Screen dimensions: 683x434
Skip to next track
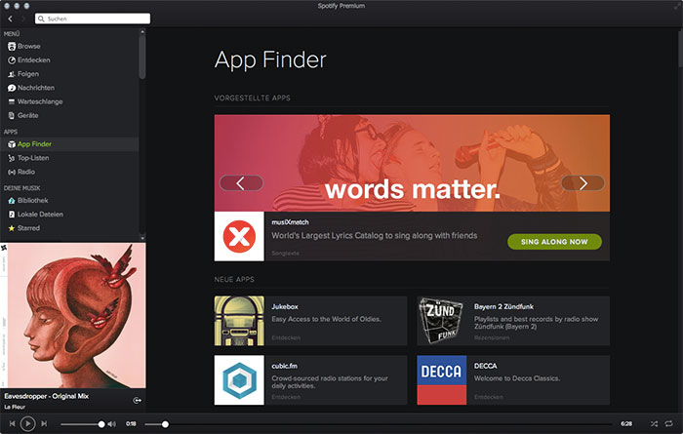pos(44,423)
